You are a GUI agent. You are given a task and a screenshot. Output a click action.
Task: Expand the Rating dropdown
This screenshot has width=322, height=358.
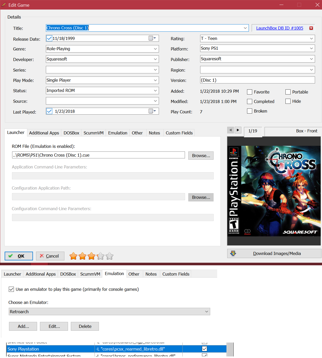click(311, 39)
